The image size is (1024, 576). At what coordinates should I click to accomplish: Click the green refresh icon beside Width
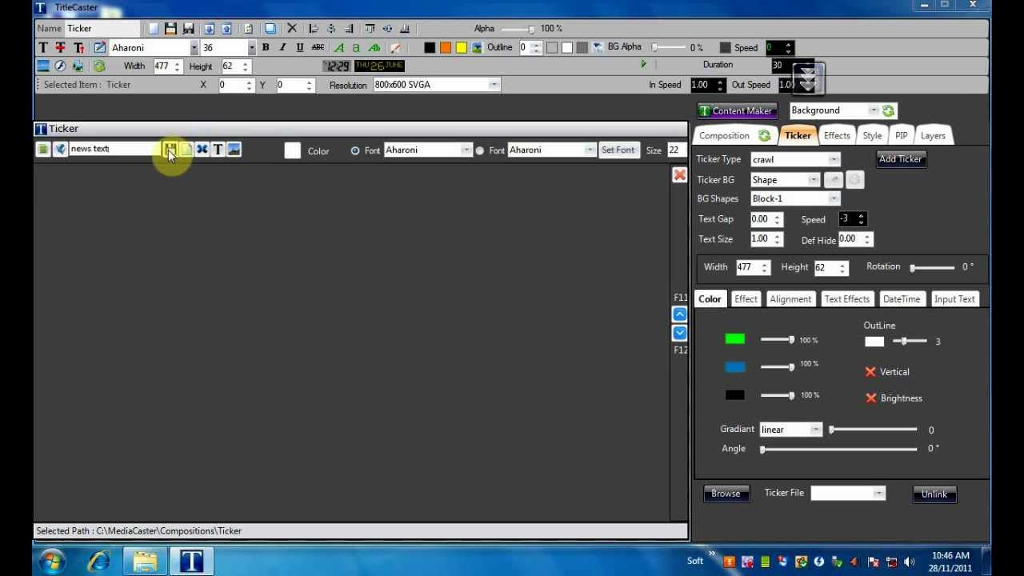[99, 66]
